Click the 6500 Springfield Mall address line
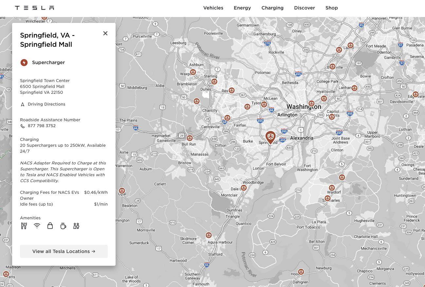The height and width of the screenshot is (287, 425). click(42, 87)
